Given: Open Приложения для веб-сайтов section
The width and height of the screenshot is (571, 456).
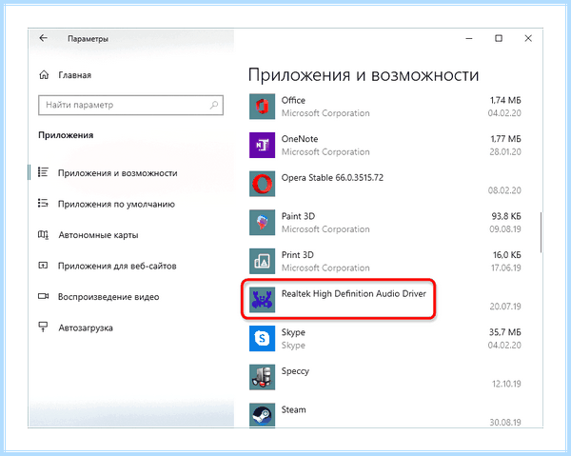Looking at the screenshot, I should pyautogui.click(x=117, y=266).
